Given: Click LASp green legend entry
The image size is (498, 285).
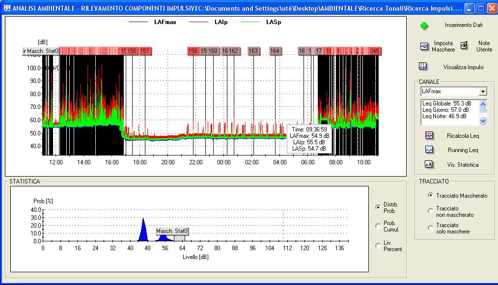Looking at the screenshot, I should (261, 22).
